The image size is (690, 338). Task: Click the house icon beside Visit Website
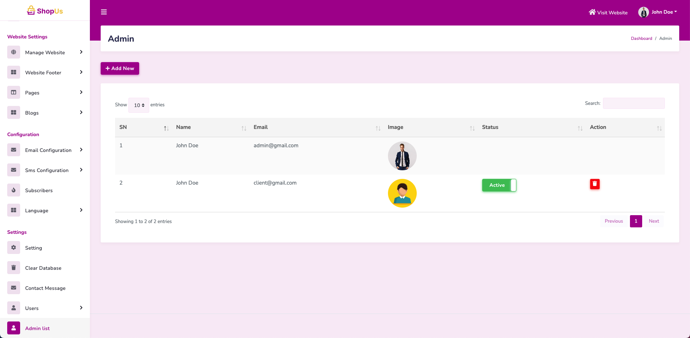[x=592, y=12]
